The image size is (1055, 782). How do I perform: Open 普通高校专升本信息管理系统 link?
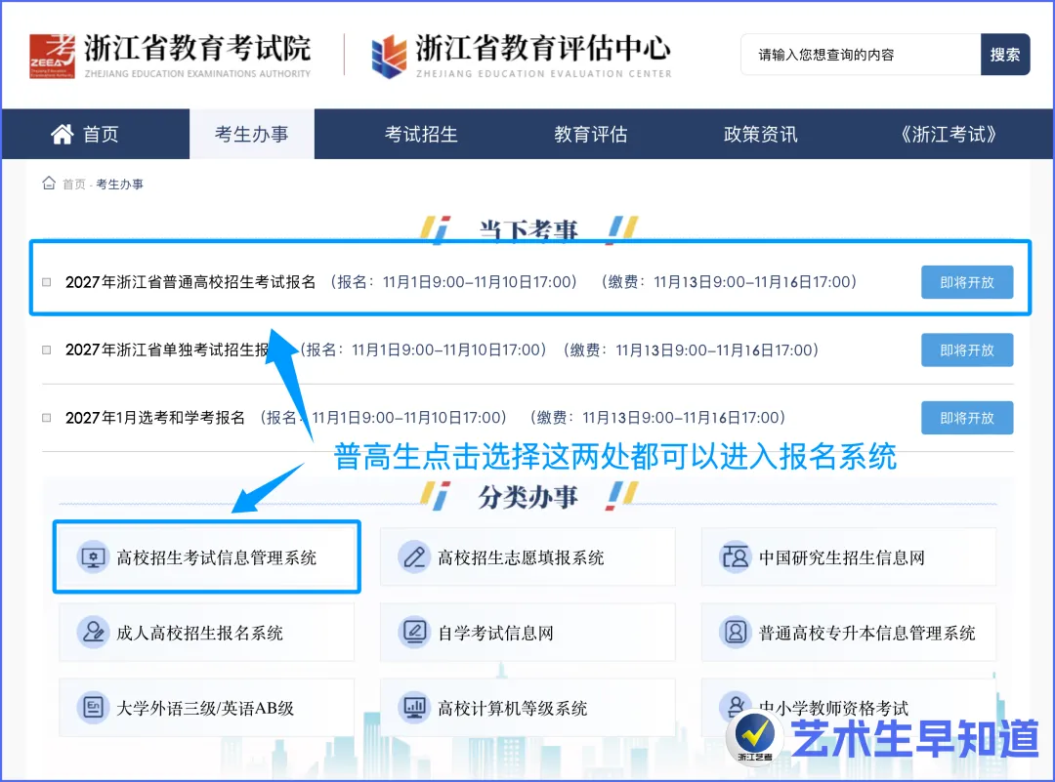(849, 632)
